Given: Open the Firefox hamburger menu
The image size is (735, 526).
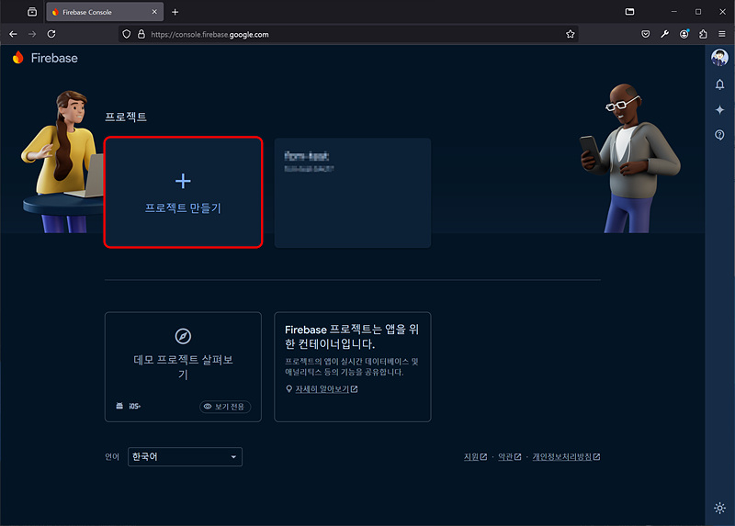Looking at the screenshot, I should coord(722,34).
